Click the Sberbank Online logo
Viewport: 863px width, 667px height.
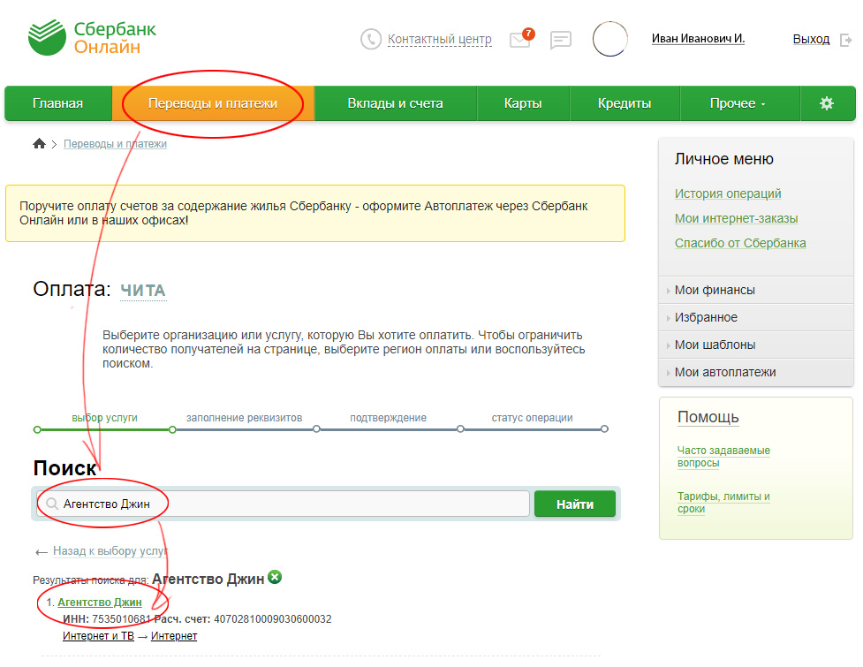[x=92, y=37]
